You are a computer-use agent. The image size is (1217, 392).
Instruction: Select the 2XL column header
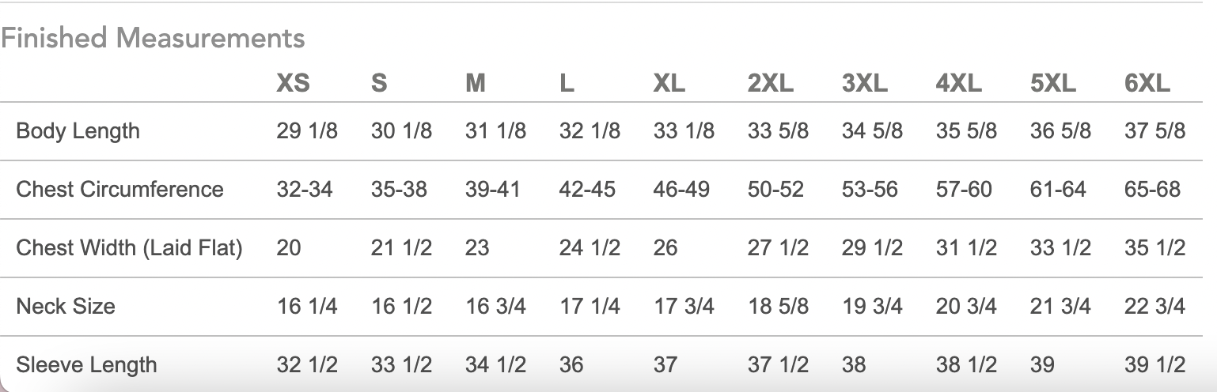point(771,83)
